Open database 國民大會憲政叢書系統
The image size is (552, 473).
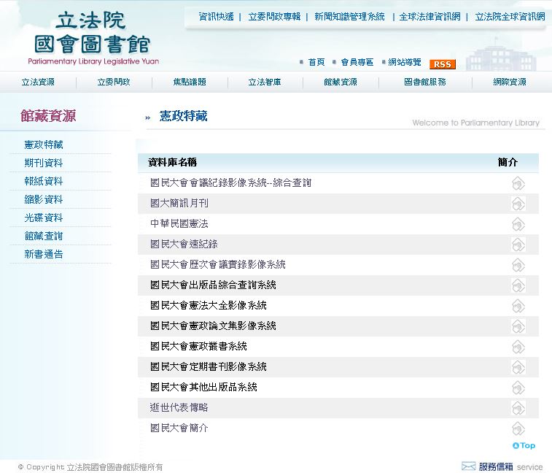pyautogui.click(x=198, y=347)
